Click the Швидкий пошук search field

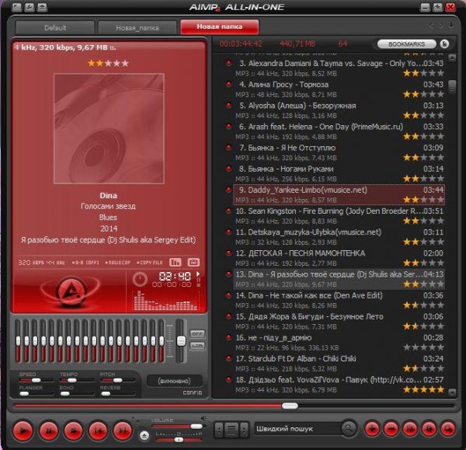[297, 428]
